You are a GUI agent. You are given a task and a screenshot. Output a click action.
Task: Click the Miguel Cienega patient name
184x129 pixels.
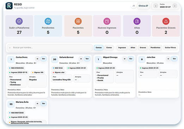[110, 57]
